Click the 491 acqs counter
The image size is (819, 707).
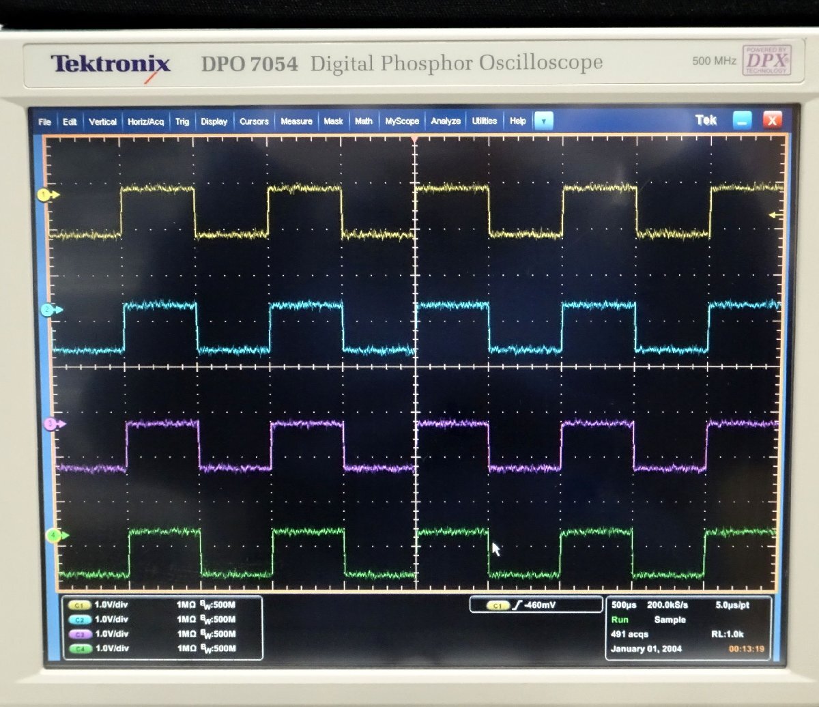click(x=629, y=634)
